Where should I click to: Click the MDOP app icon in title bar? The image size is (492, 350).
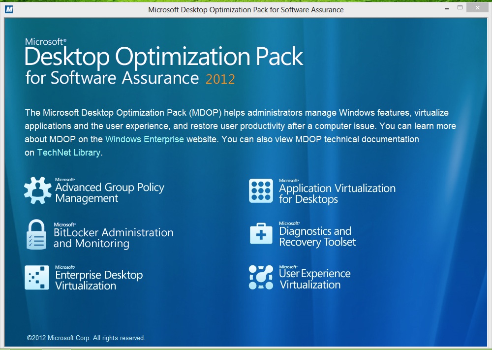(x=8, y=9)
